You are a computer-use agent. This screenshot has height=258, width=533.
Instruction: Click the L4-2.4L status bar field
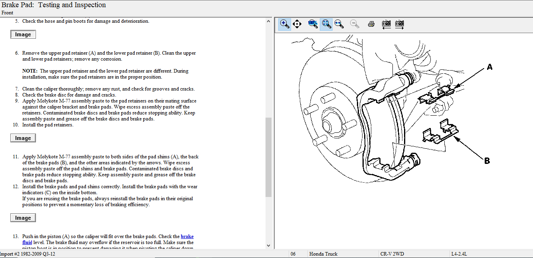coord(460,254)
